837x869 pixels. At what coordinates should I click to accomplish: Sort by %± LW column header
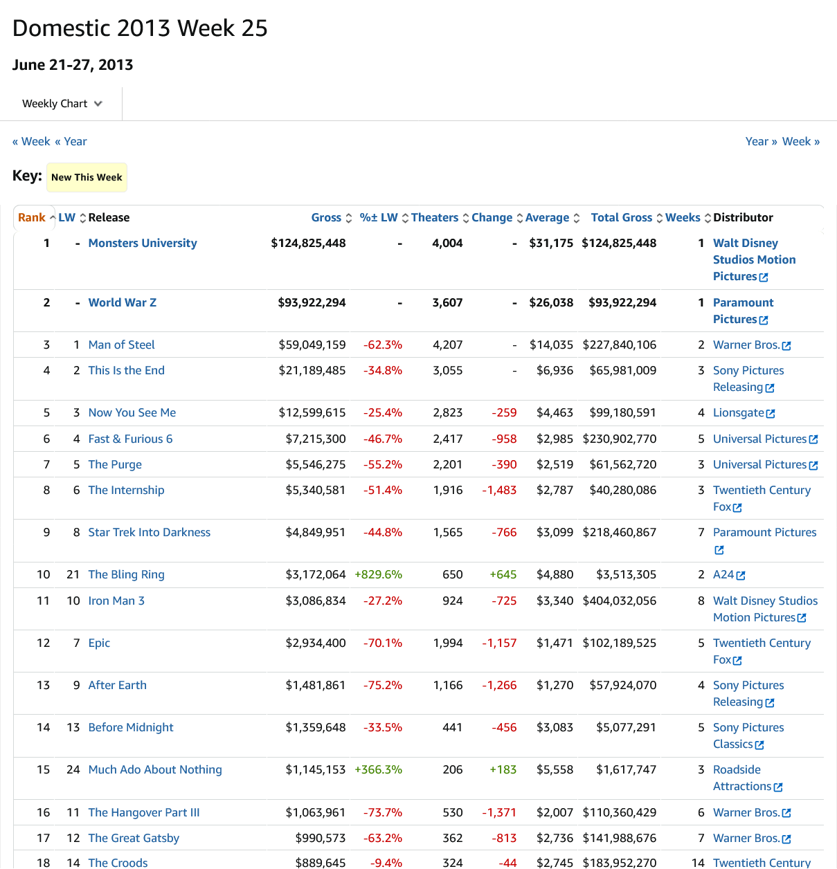coord(384,217)
